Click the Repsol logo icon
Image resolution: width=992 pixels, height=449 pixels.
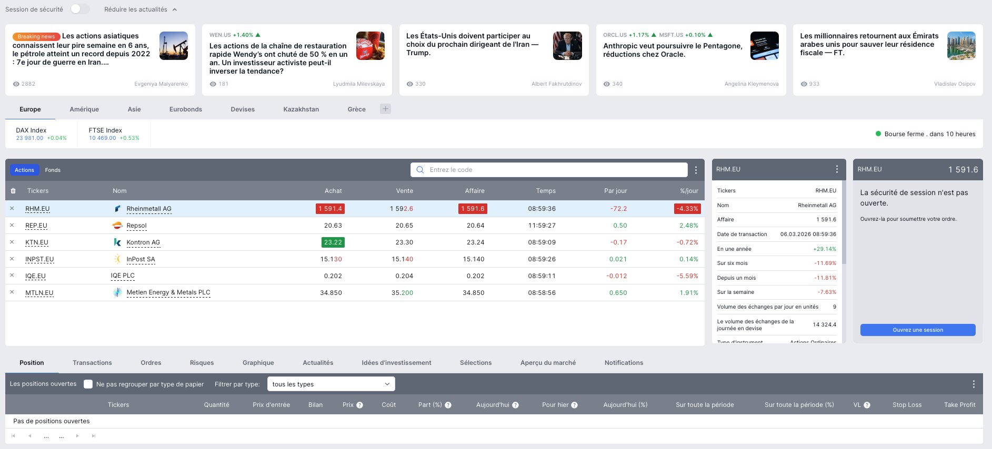(117, 226)
